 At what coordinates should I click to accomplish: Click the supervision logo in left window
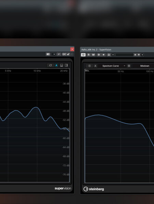point(63,188)
